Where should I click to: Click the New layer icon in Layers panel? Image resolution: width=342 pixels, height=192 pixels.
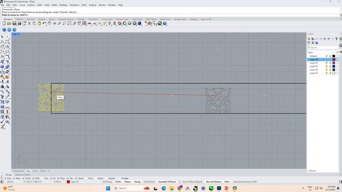click(x=309, y=39)
